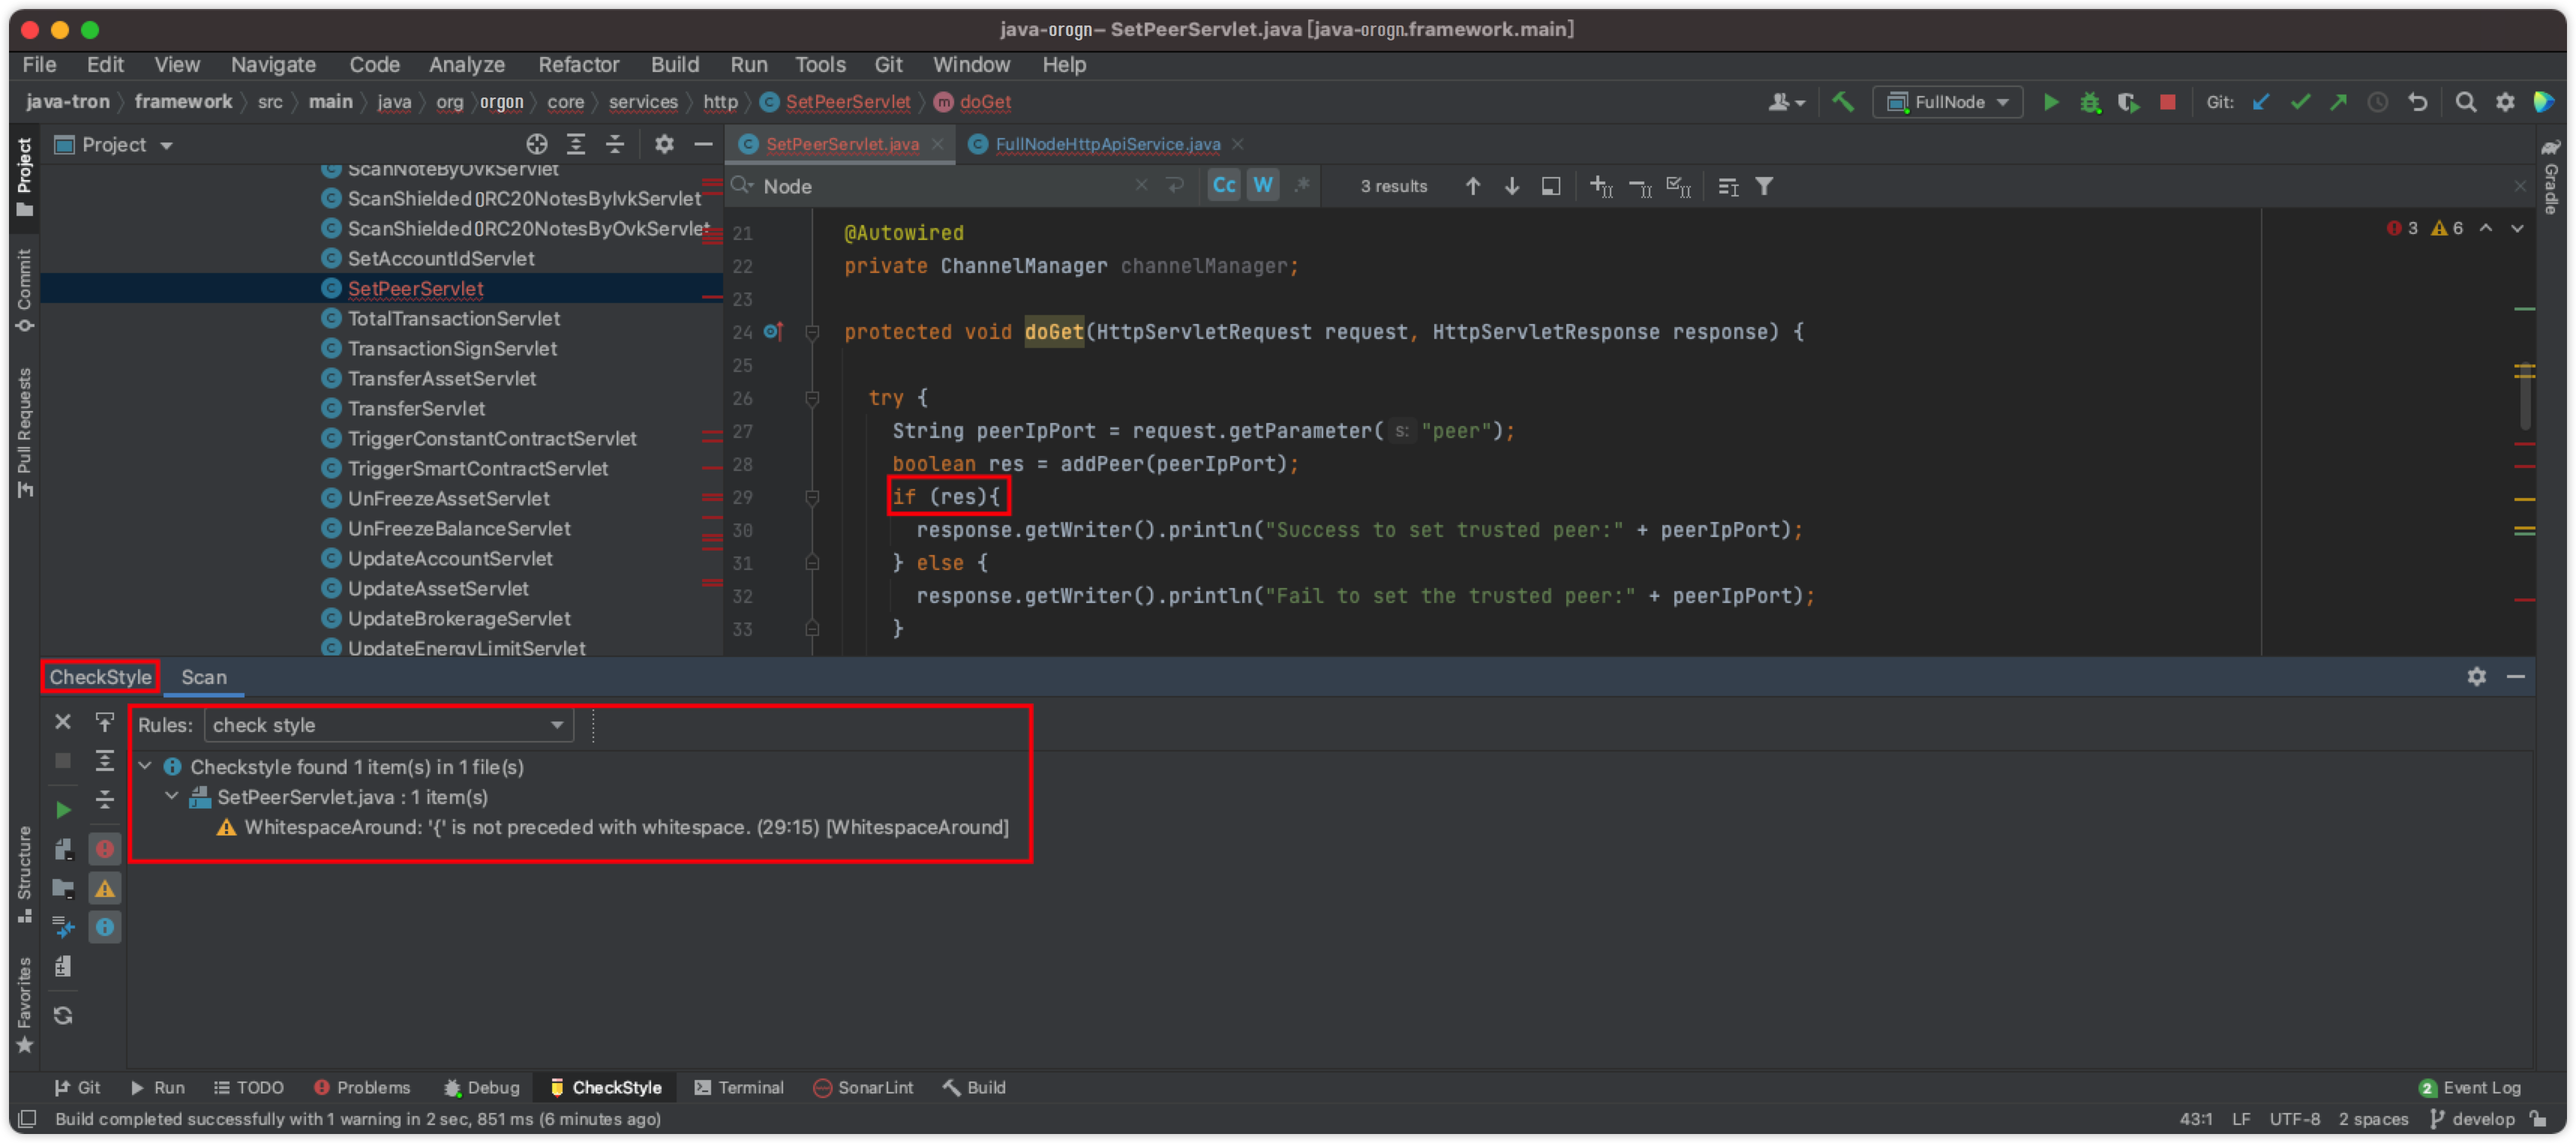Click the Build hammer icon
2576x1143 pixels.
(x=1842, y=102)
